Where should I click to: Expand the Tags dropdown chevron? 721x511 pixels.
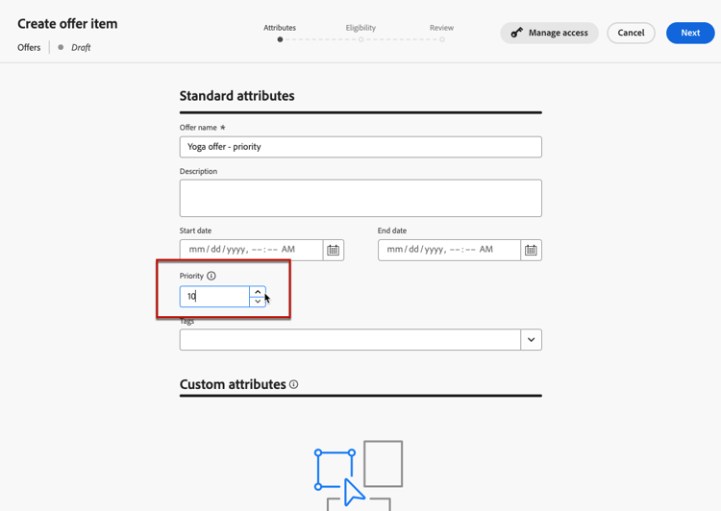[x=531, y=340]
